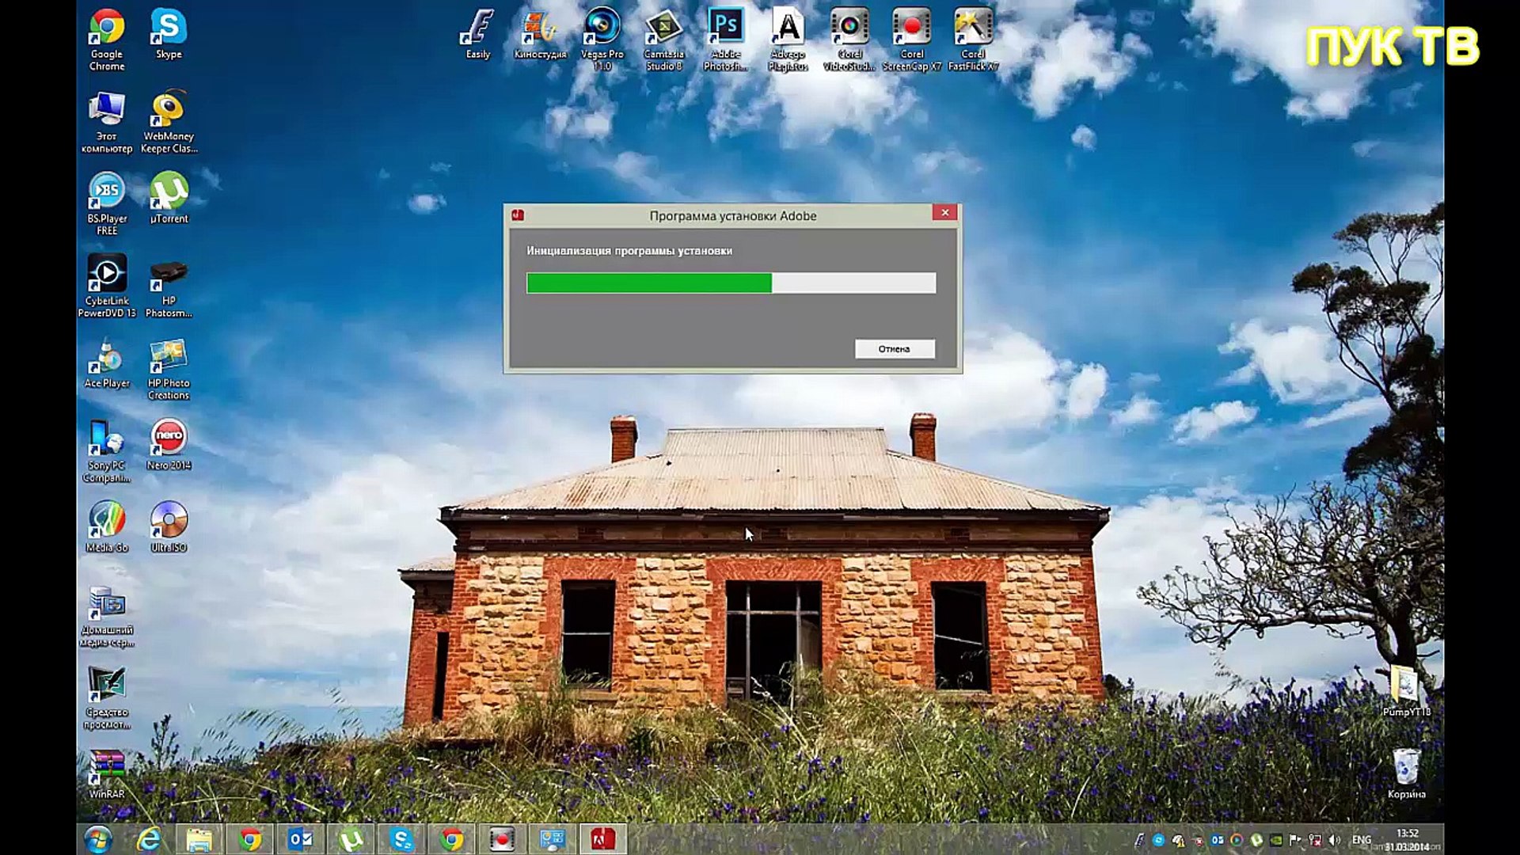
Task: Open WinRAR desktop shortcut
Action: click(x=107, y=774)
